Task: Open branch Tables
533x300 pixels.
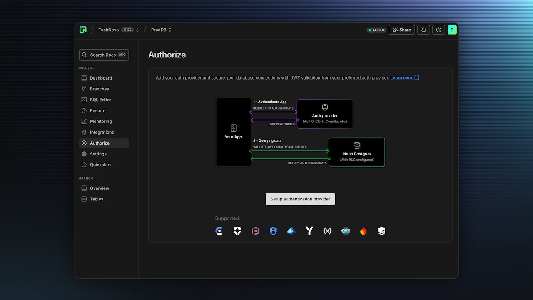Action: tap(104, 199)
